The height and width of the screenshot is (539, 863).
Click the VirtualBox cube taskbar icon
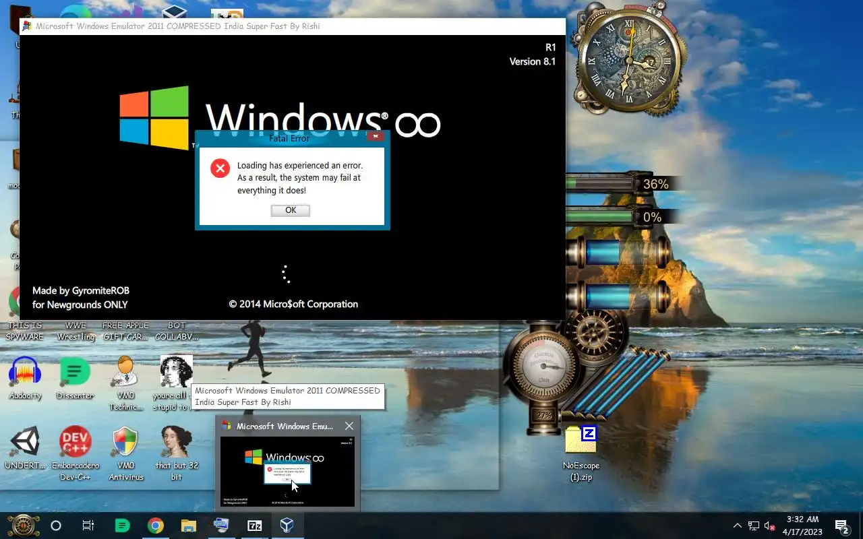[x=287, y=526]
